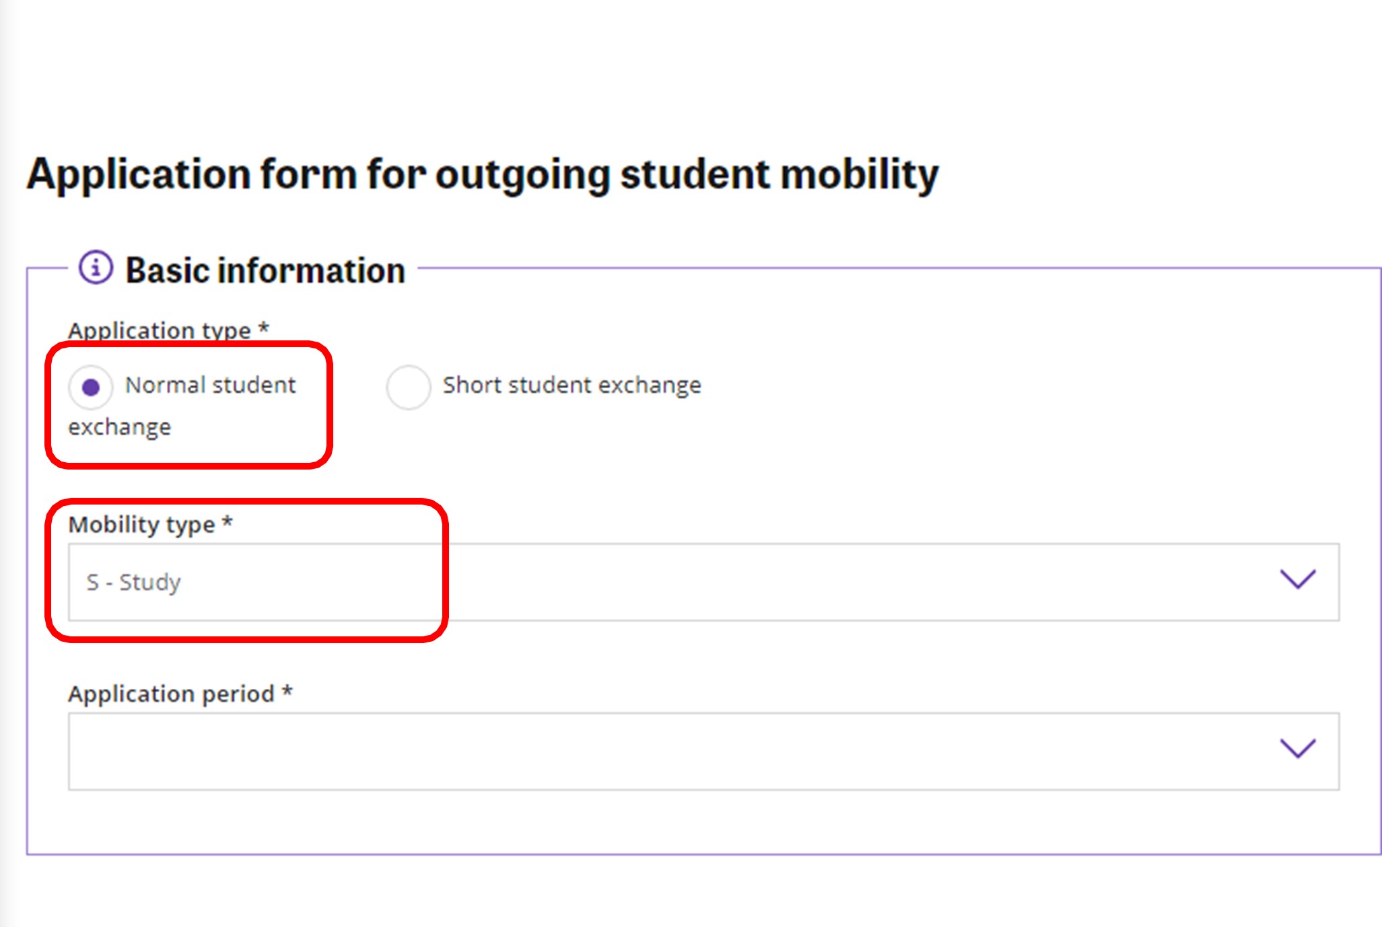Click the Mobility type field label
This screenshot has width=1382, height=927.
tap(141, 525)
